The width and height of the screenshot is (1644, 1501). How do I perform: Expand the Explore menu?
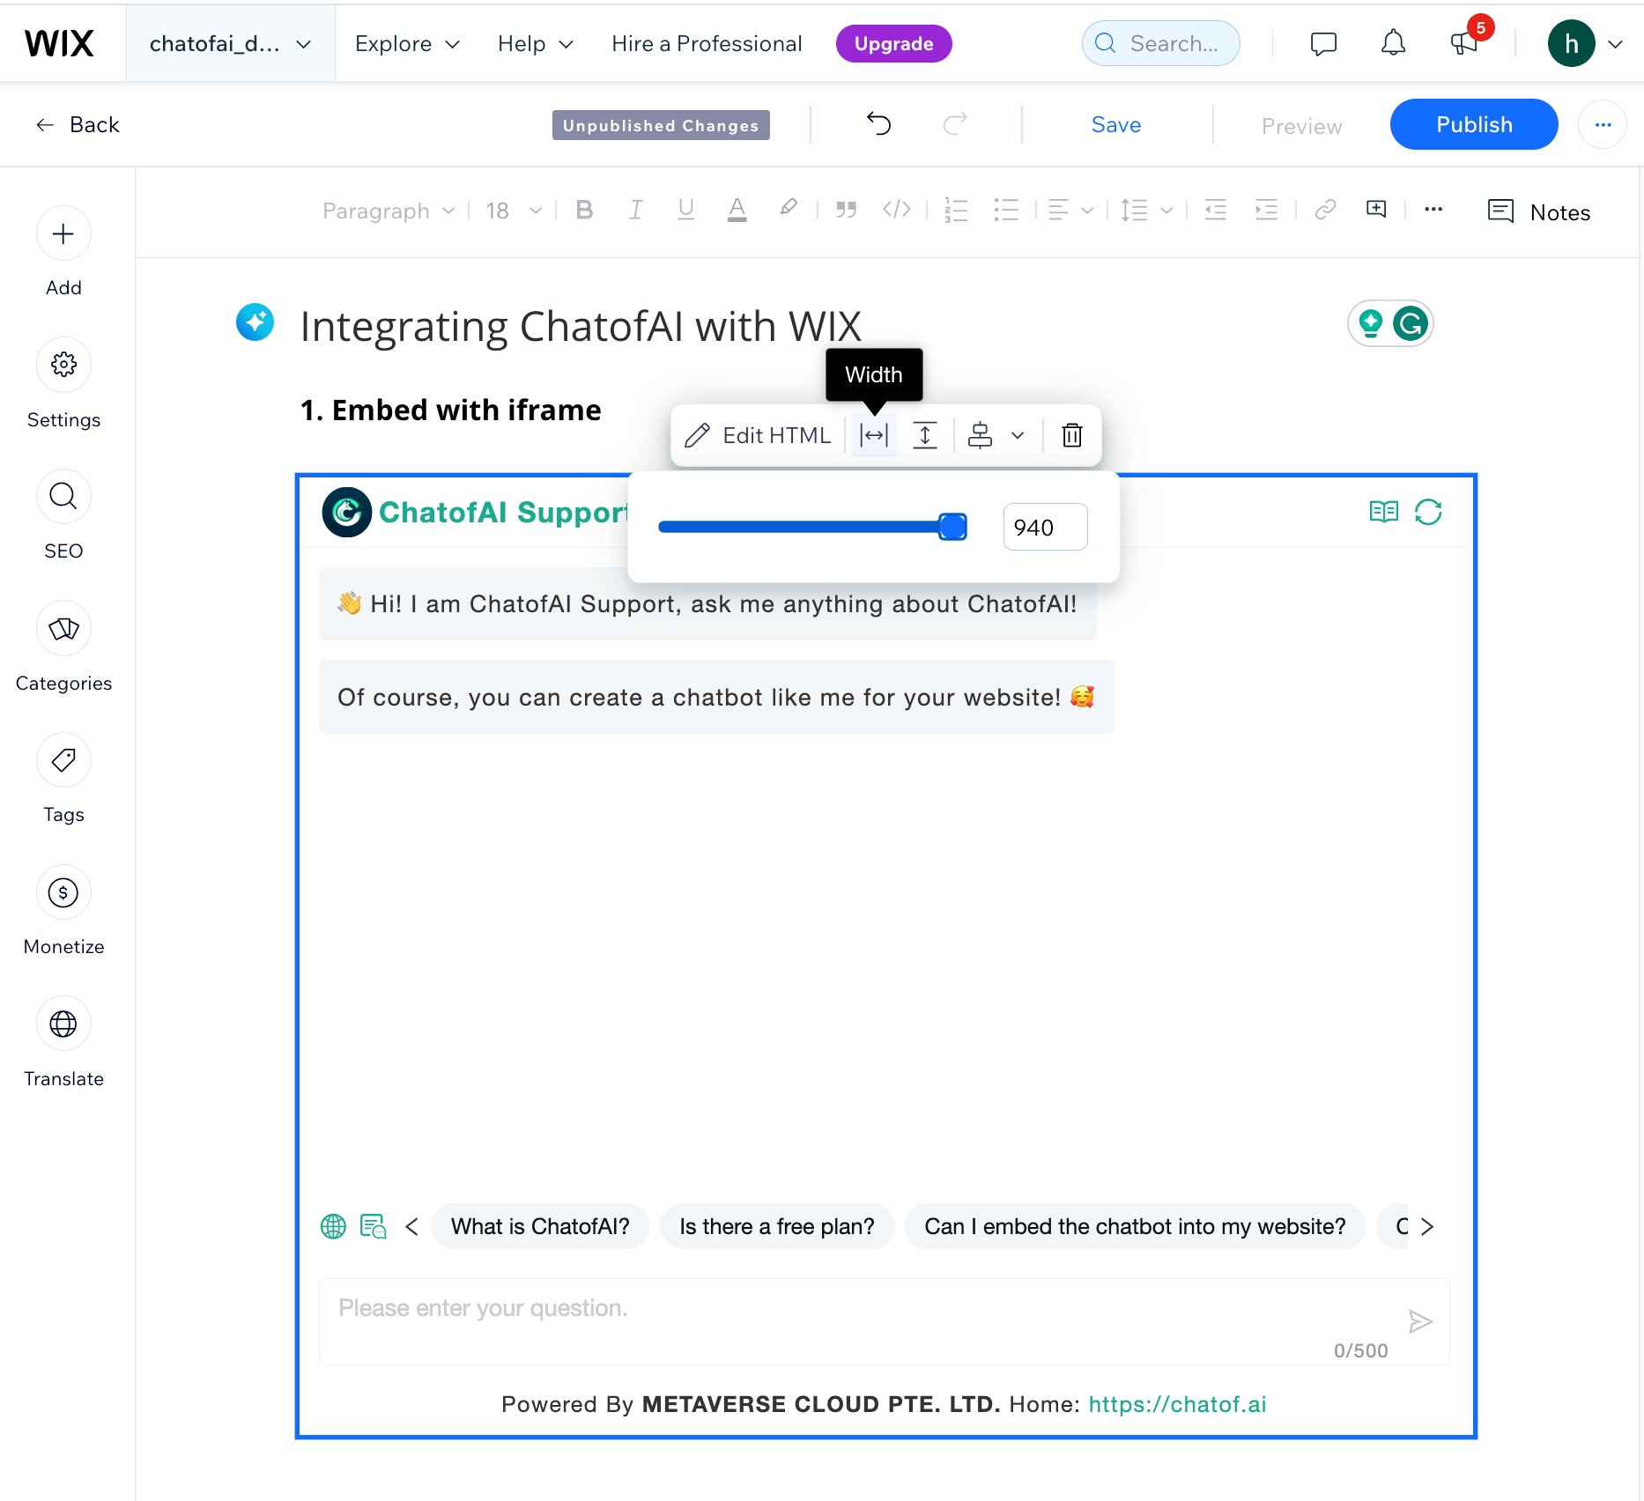pyautogui.click(x=407, y=43)
